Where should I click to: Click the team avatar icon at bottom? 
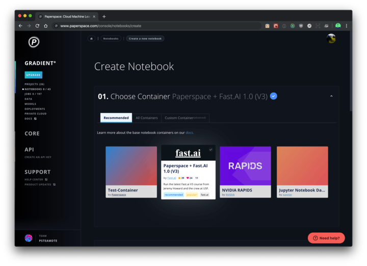[x=29, y=238]
